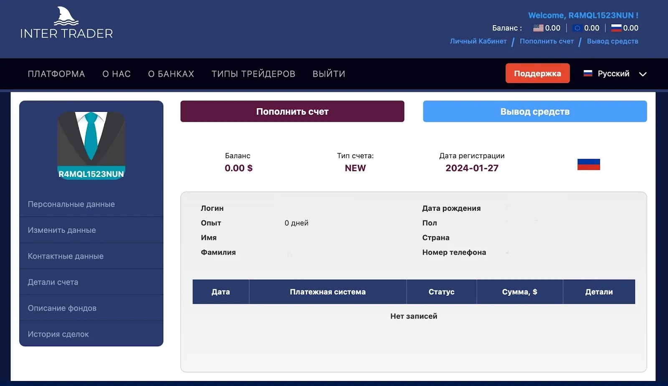
Task: Select История сделок in sidebar
Action: (91, 334)
